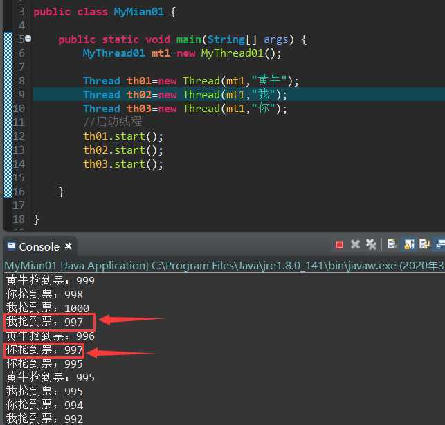Click the string literal "黄牛" on line 8

pyautogui.click(x=269, y=80)
